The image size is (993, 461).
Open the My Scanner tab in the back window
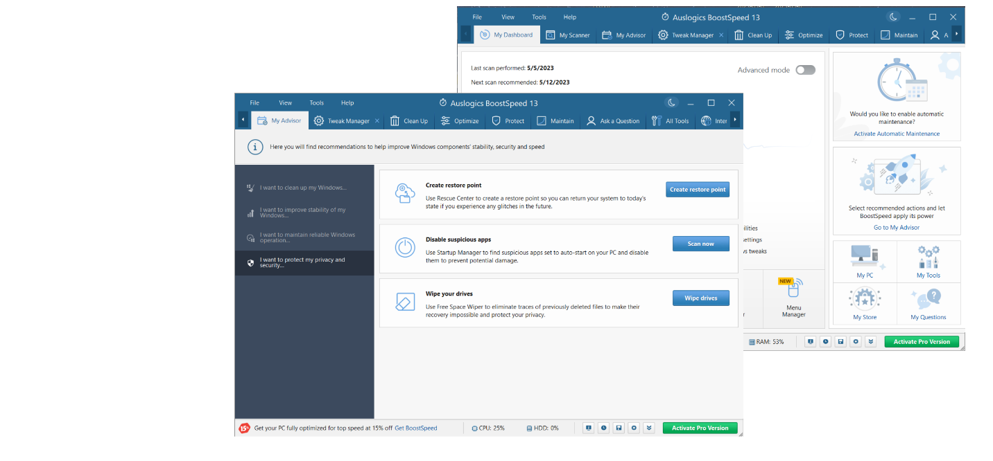pyautogui.click(x=568, y=35)
